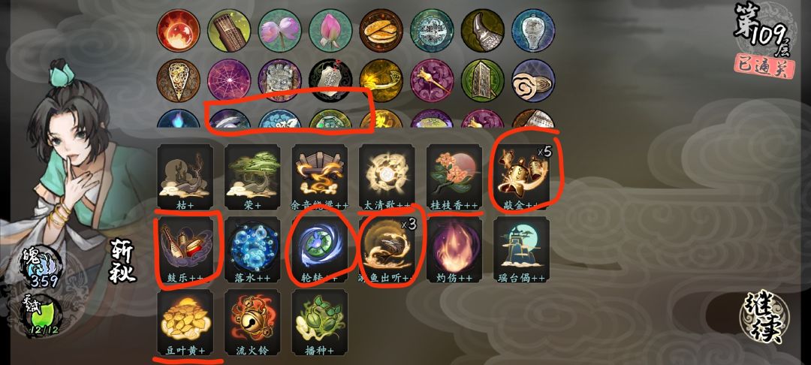Select the 太清歌++ glowing orb card
The image size is (811, 365).
387,176
